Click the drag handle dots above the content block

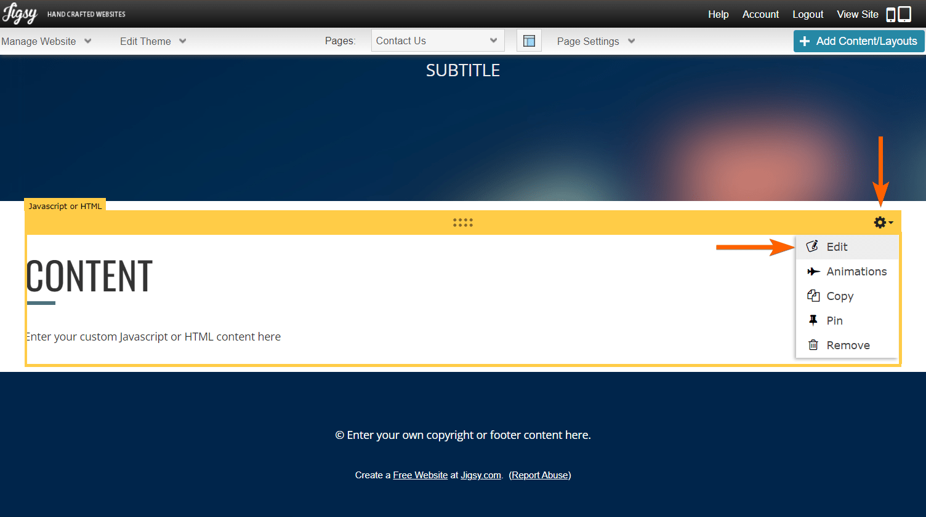point(463,223)
